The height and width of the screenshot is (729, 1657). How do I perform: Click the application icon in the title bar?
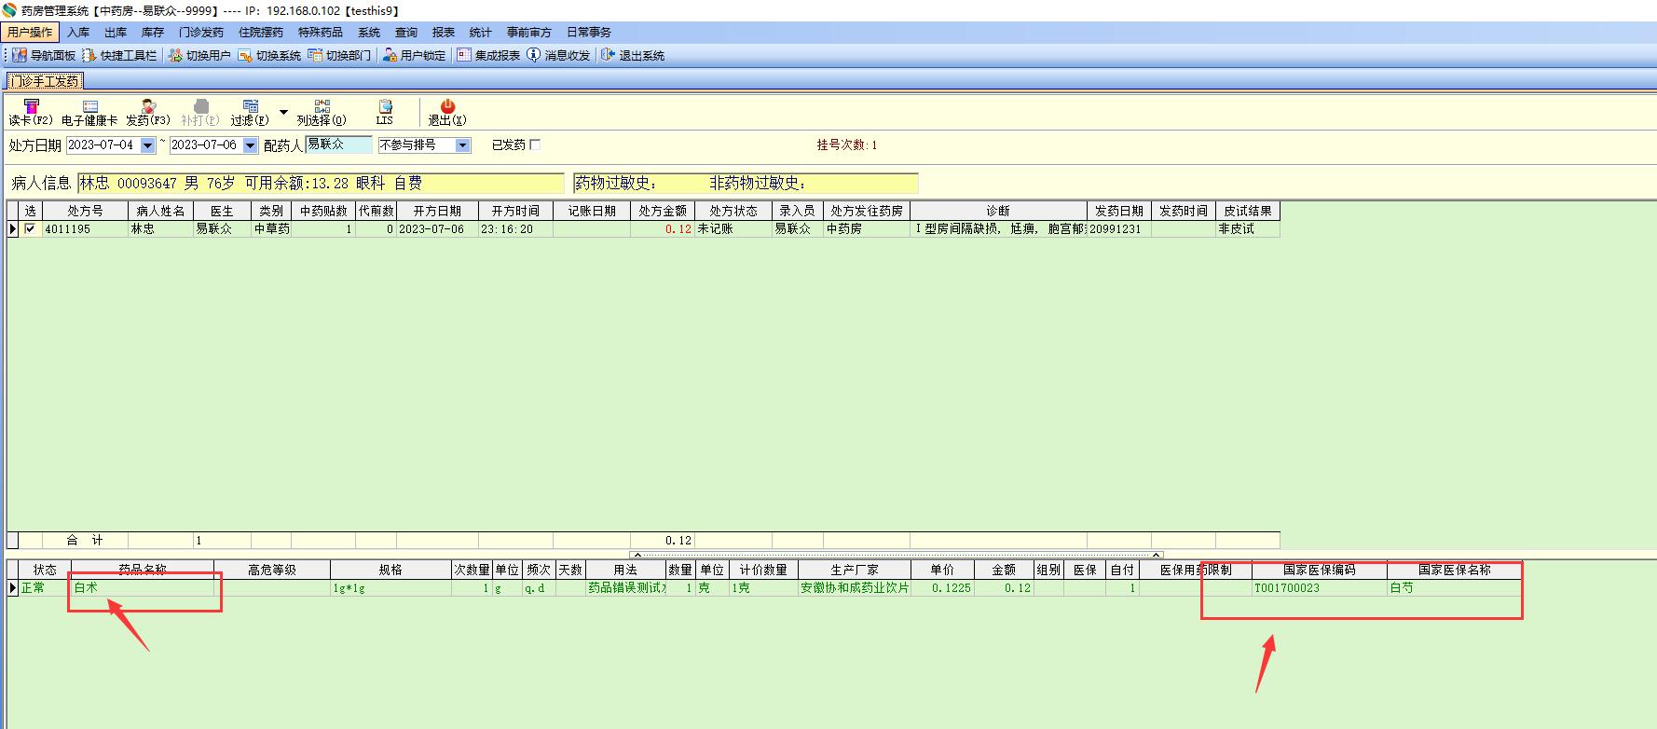click(x=9, y=10)
